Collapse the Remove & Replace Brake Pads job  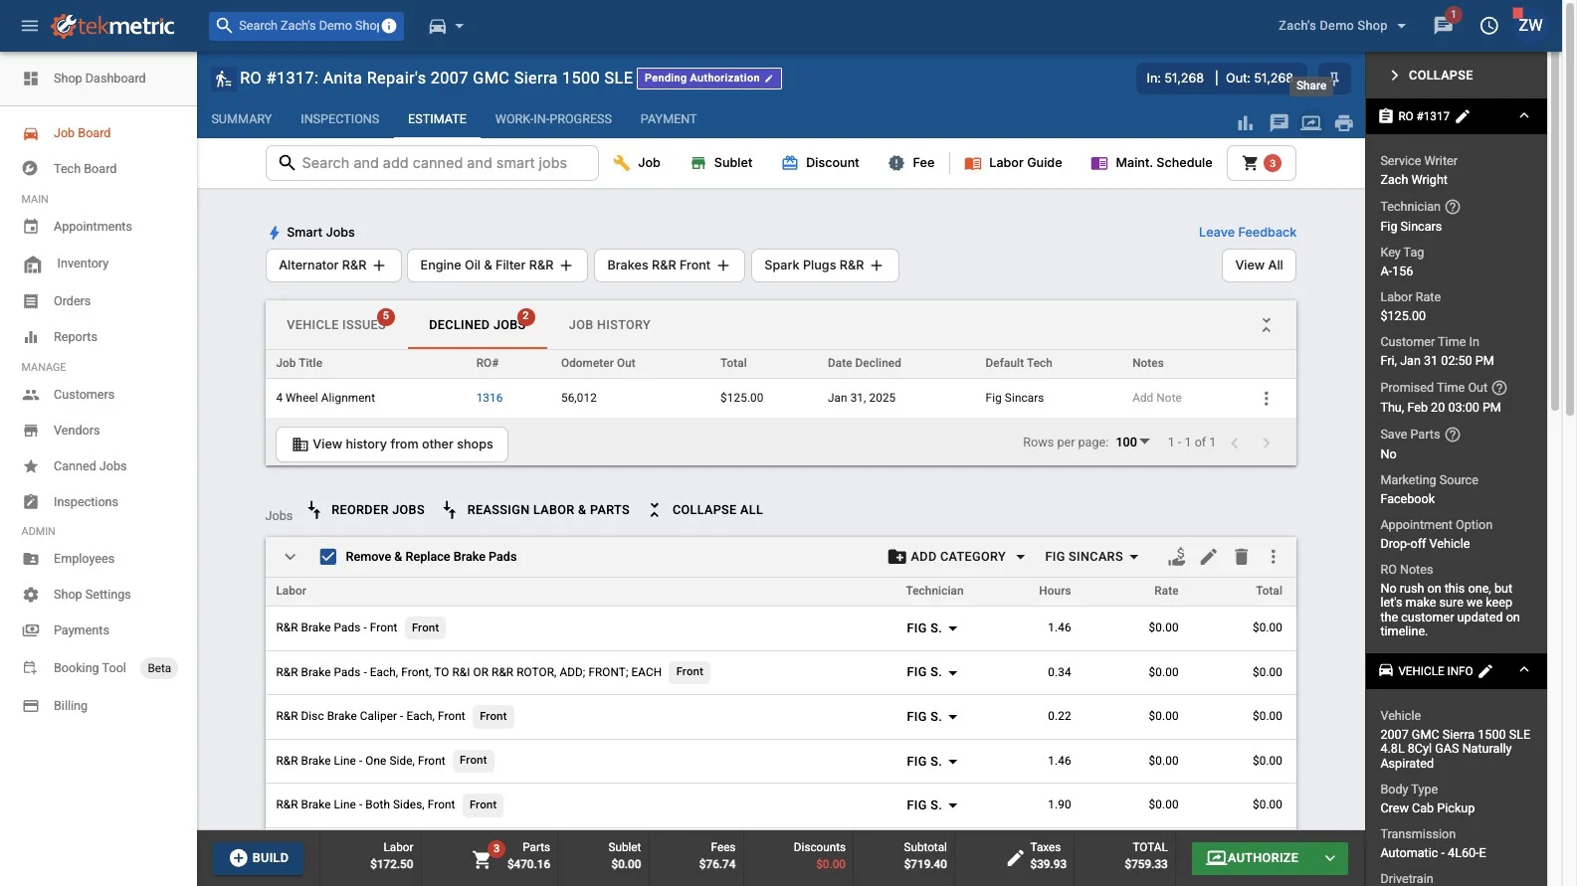coord(290,557)
